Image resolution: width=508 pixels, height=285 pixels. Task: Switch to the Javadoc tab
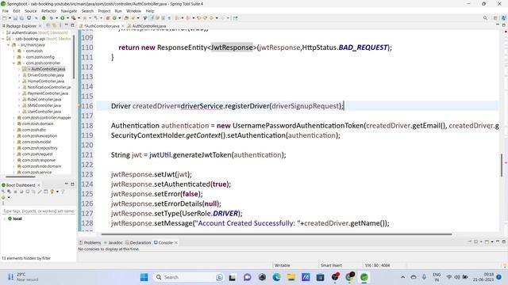tap(113, 243)
